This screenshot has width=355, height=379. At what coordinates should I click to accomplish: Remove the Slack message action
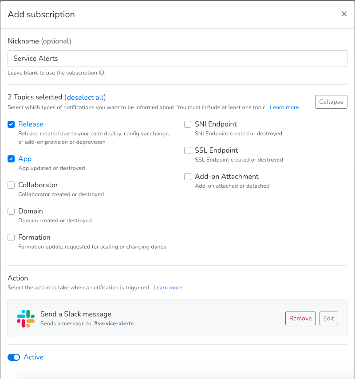click(300, 318)
